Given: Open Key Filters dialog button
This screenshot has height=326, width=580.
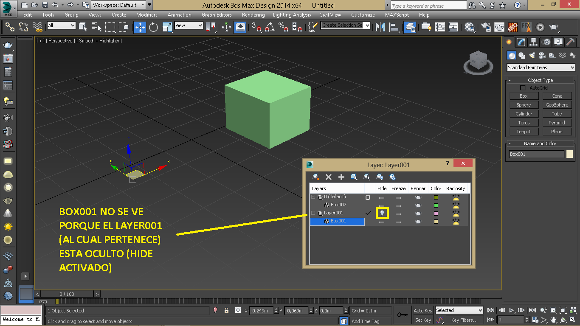Looking at the screenshot, I should [x=465, y=320].
